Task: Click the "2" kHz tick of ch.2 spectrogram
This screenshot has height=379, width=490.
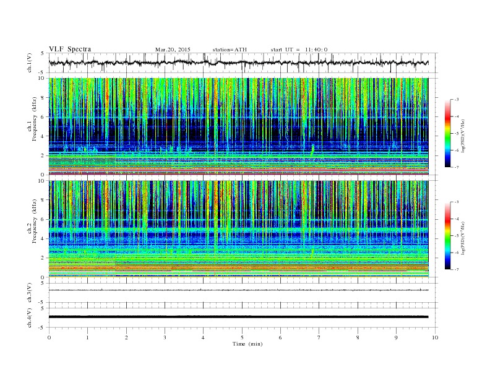Action: coord(43,258)
